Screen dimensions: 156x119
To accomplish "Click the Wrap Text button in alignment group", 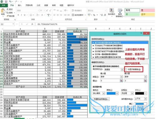I will coord(77,10).
